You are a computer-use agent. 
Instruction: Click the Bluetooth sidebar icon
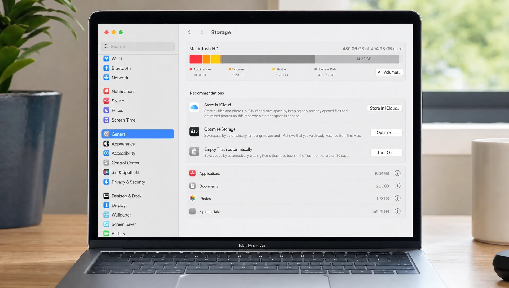(x=106, y=68)
